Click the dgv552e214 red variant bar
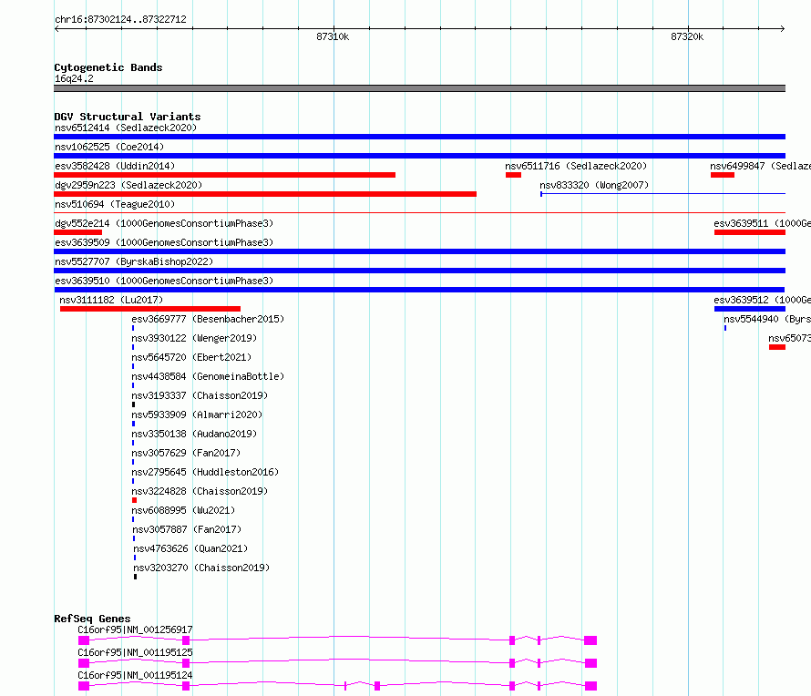Viewport: 811px width, 696px height. pos(77,232)
